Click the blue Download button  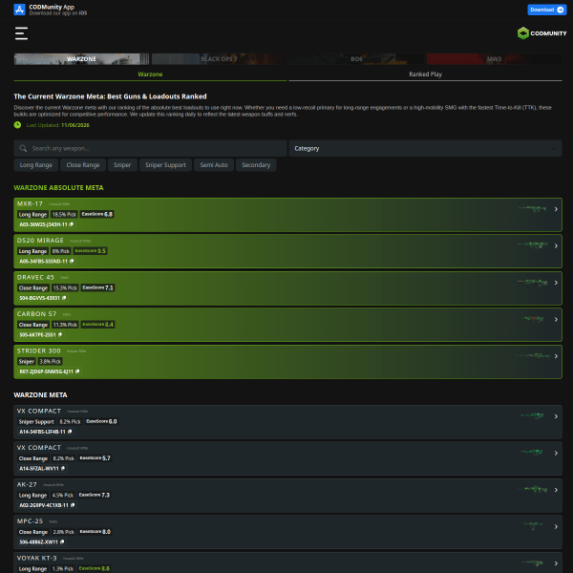(x=546, y=10)
